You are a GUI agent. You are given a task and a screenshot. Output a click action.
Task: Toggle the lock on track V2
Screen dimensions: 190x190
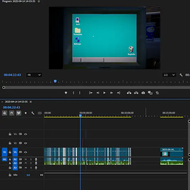point(10,143)
